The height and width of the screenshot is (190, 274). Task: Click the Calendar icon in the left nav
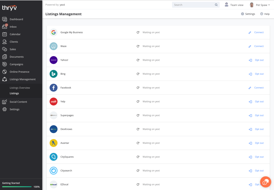(5, 34)
